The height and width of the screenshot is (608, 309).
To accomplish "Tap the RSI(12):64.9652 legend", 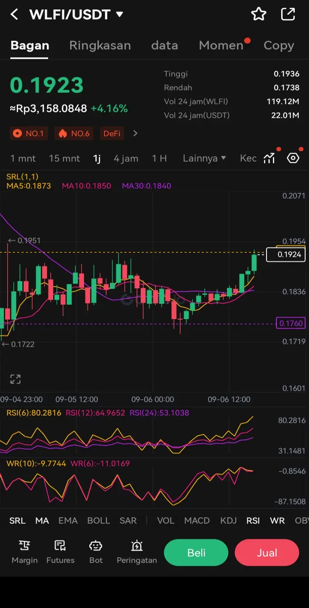I will 95,413.
